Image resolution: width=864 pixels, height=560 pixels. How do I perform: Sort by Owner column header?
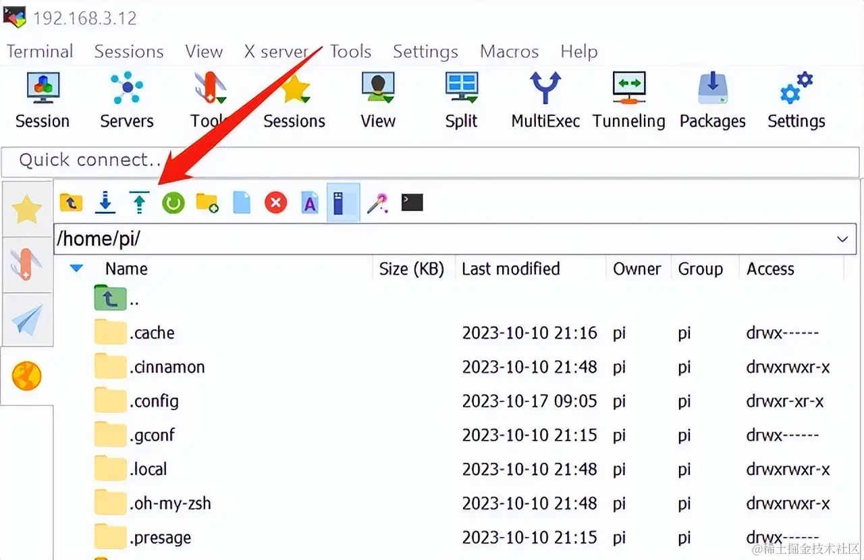(637, 269)
